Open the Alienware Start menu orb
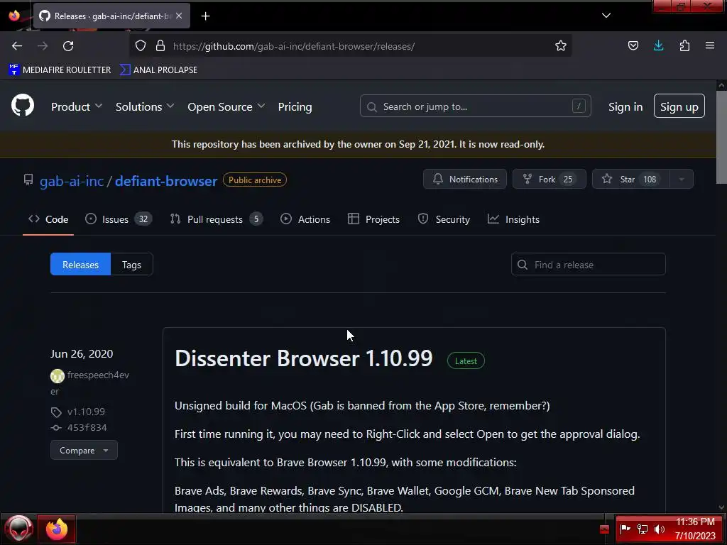The image size is (727, 545). point(18,528)
